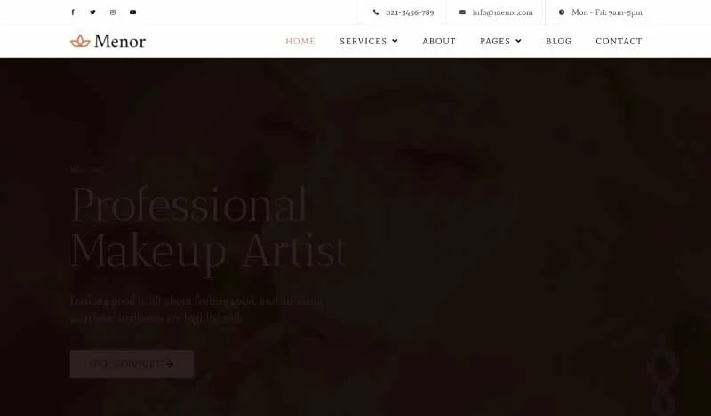
Task: Click the Our Services hero button
Action: pyautogui.click(x=132, y=364)
